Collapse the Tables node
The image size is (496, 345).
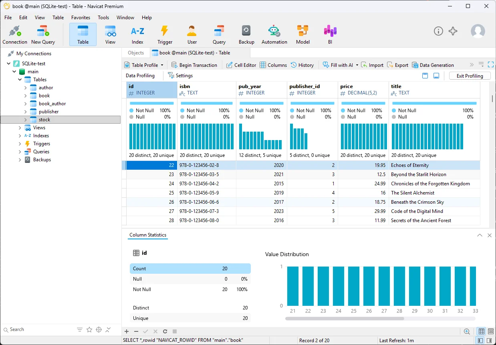point(20,79)
